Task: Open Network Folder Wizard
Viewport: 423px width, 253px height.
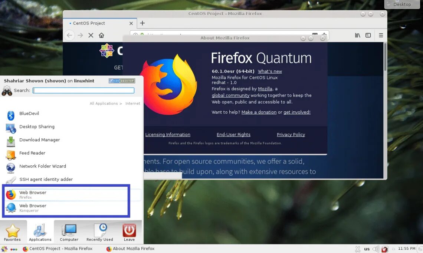Action: pos(72,168)
